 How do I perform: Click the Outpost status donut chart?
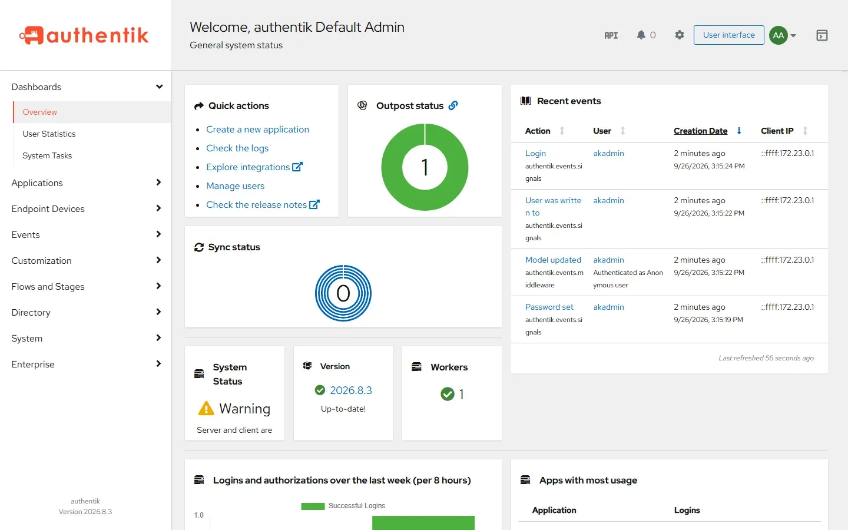tap(425, 167)
